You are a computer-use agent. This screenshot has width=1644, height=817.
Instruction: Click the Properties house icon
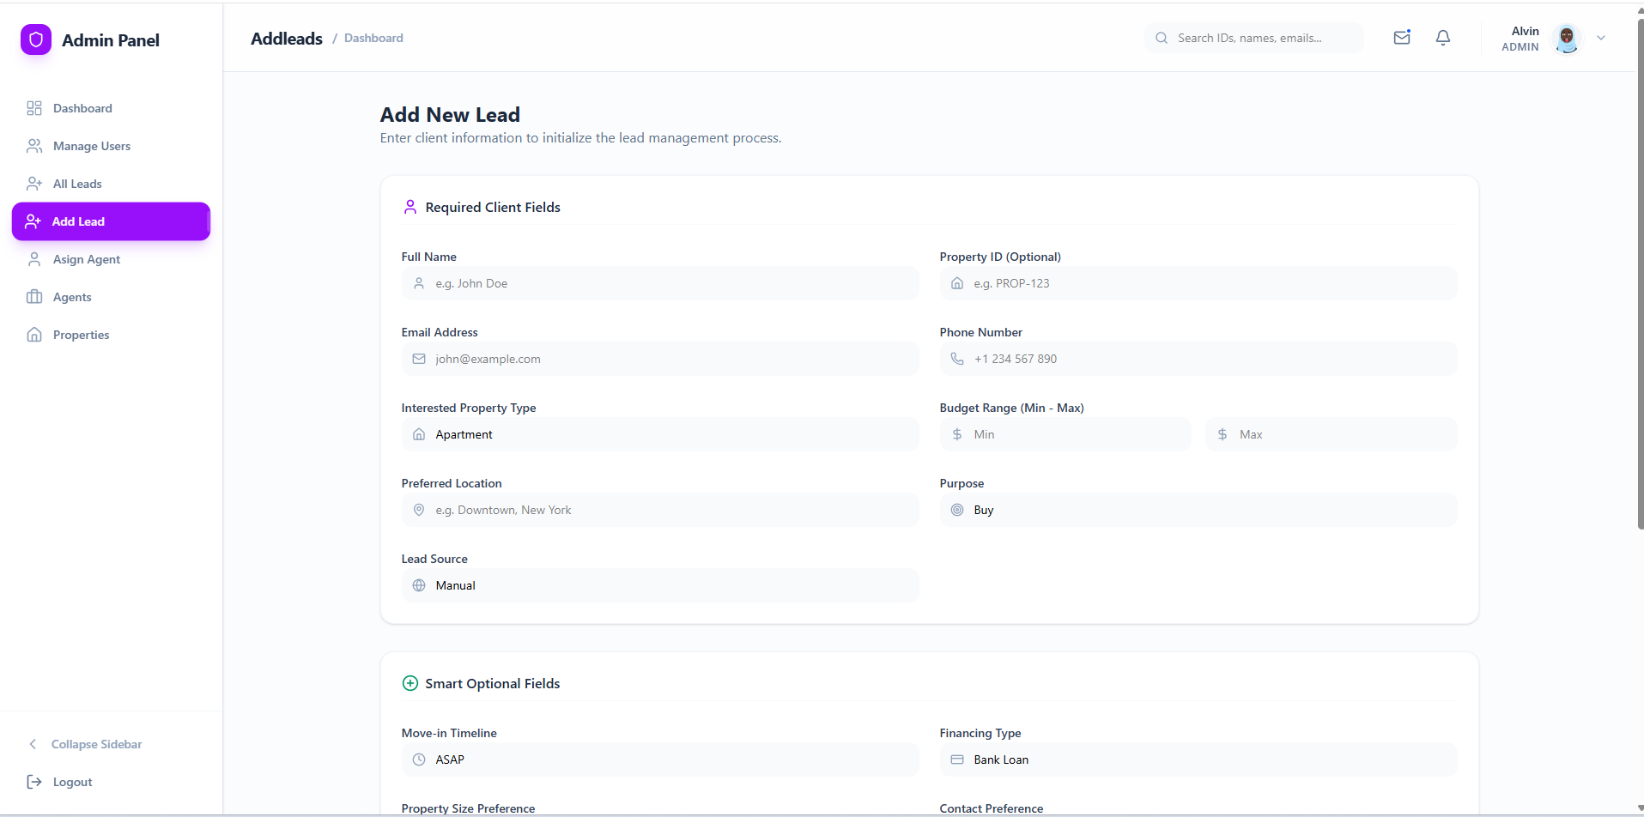33,335
